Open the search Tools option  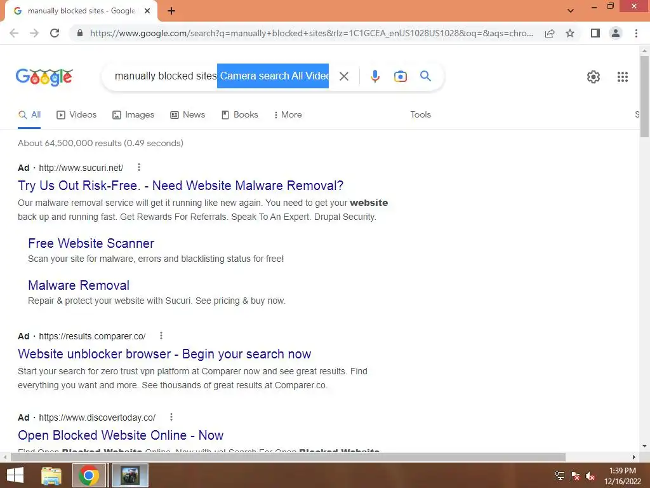click(420, 115)
